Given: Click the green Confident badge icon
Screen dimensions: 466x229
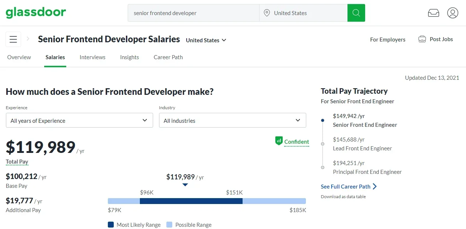Looking at the screenshot, I should (x=279, y=141).
